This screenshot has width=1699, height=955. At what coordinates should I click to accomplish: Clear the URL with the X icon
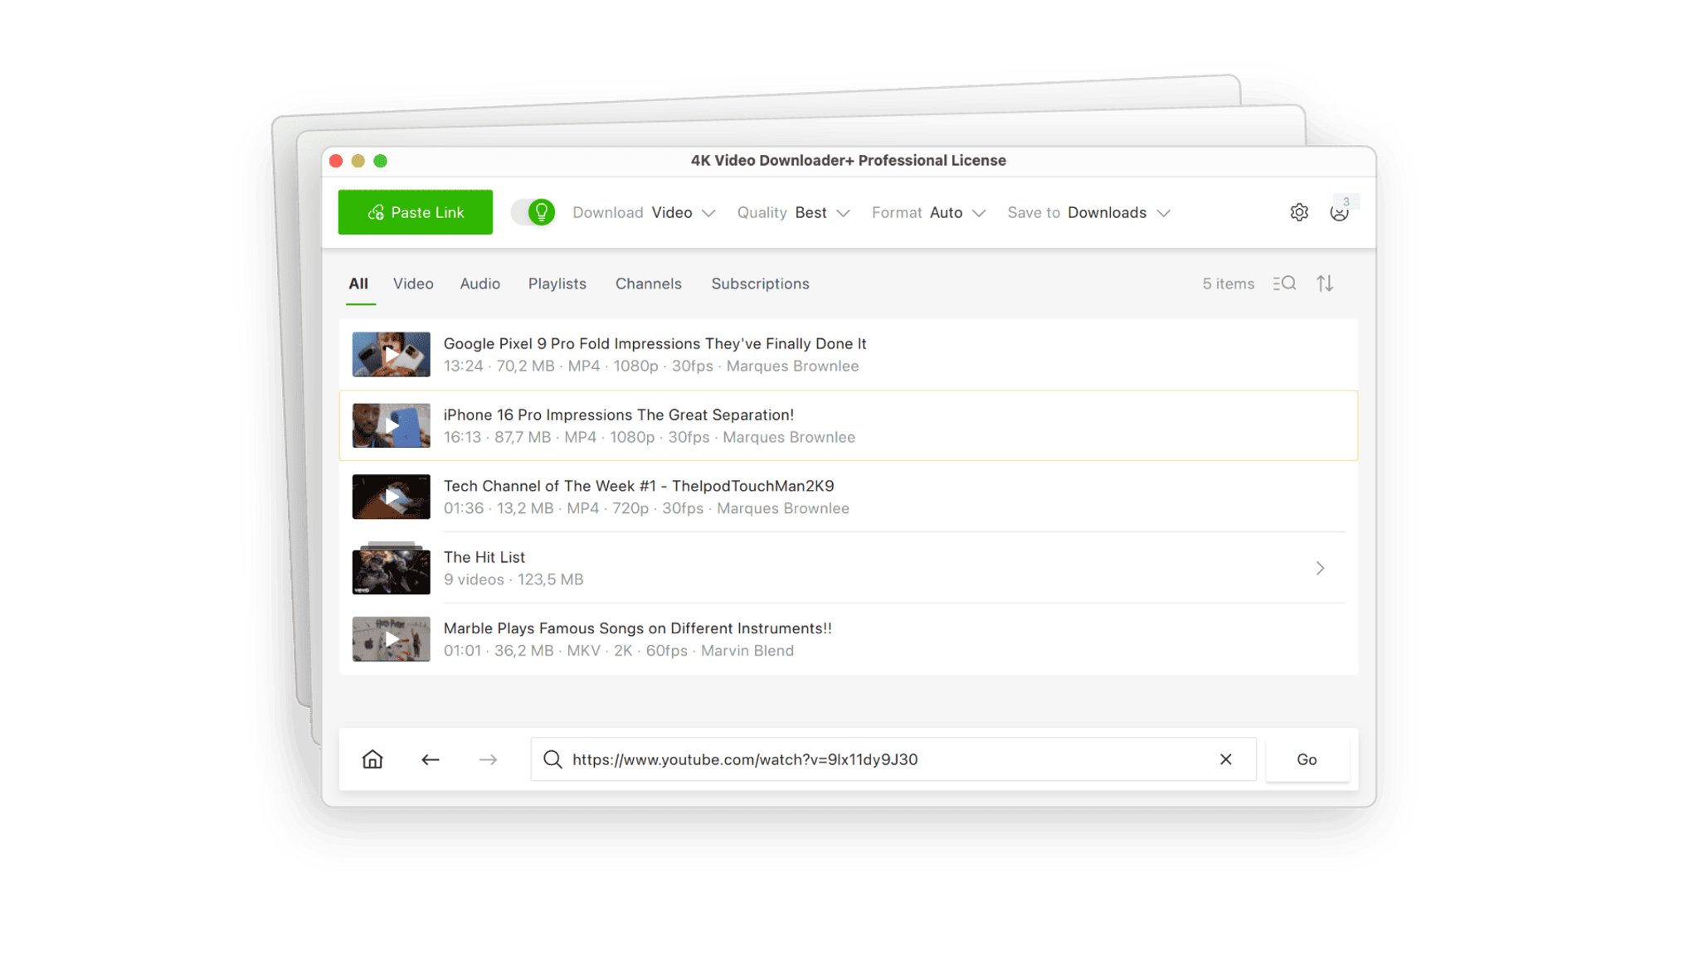click(1226, 759)
